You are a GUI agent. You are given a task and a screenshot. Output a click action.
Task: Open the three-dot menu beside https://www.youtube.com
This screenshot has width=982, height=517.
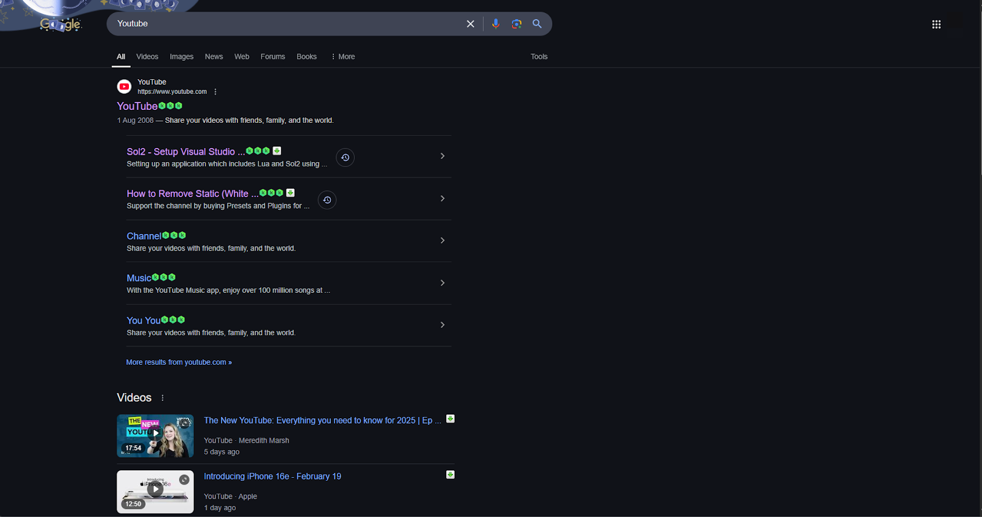click(215, 92)
